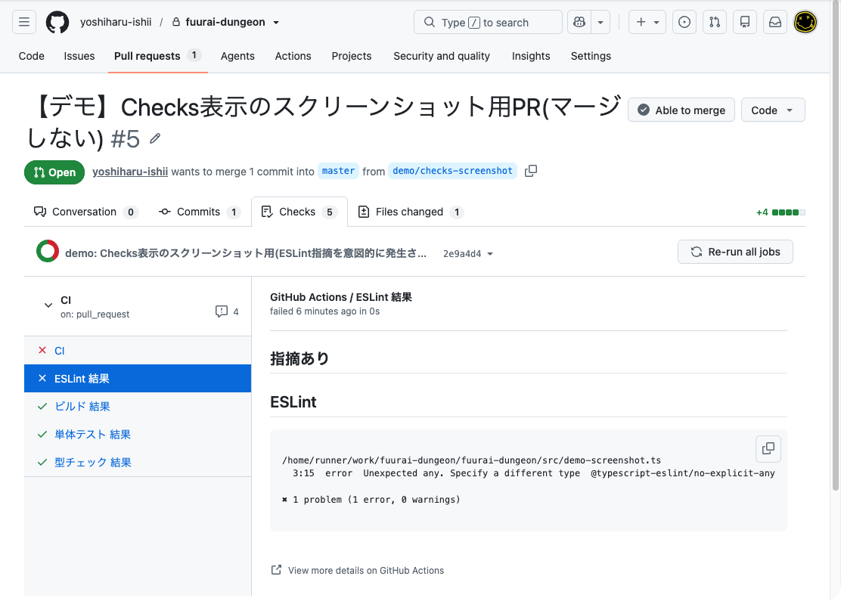Switch to the Commits tab
The width and height of the screenshot is (841, 601).
click(x=199, y=212)
